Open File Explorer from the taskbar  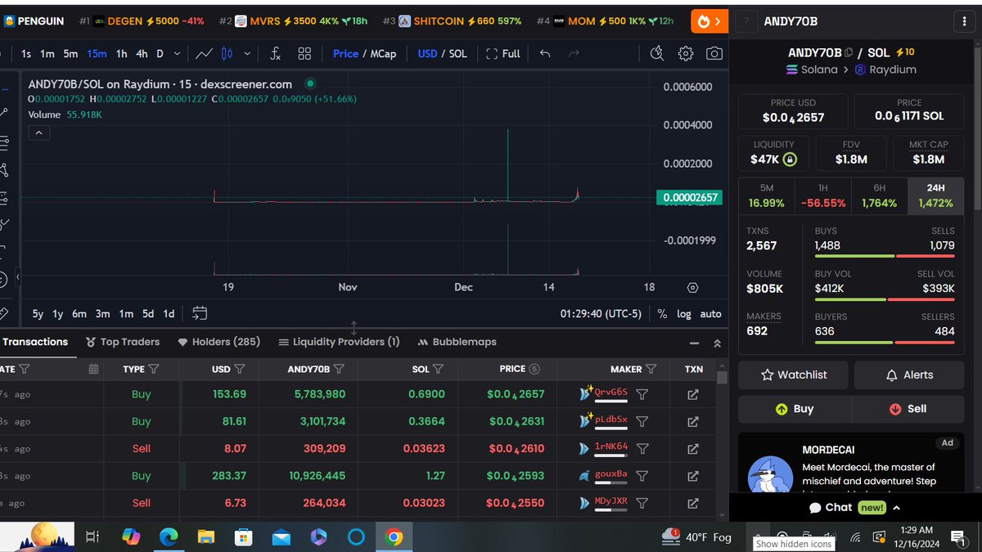pos(206,537)
